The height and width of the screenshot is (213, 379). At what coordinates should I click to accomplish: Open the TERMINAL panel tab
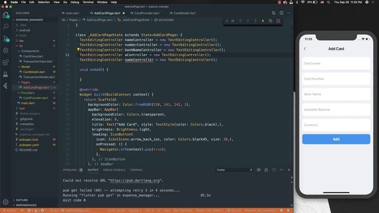click(136, 170)
